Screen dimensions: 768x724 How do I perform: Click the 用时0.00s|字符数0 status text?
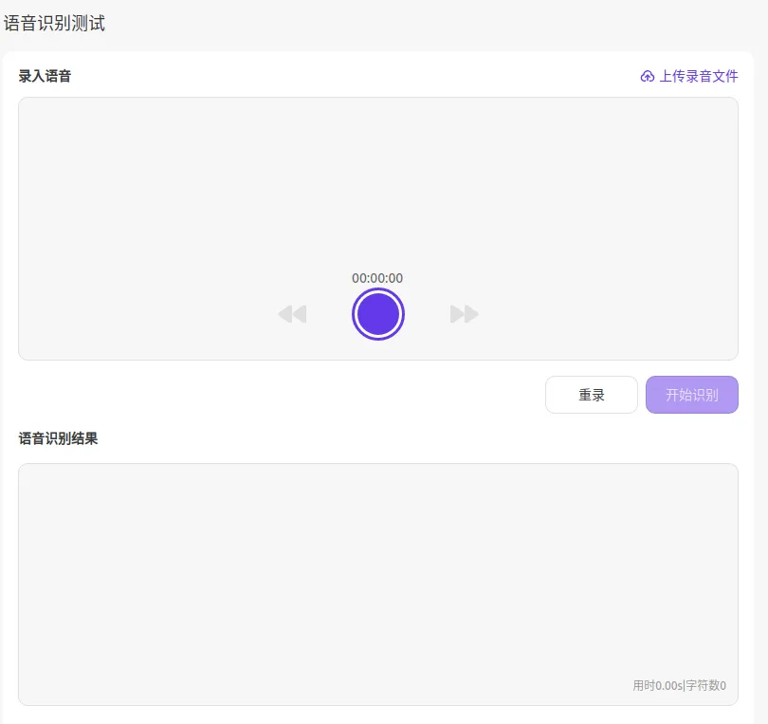[679, 685]
